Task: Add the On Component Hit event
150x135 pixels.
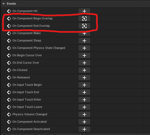Action: click(x=84, y=11)
